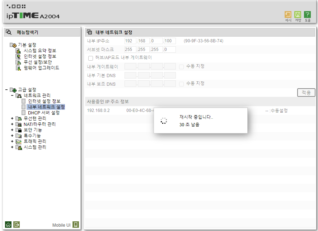
Task: Open 시스템 요약 정보 menu item
Action: (x=40, y=51)
